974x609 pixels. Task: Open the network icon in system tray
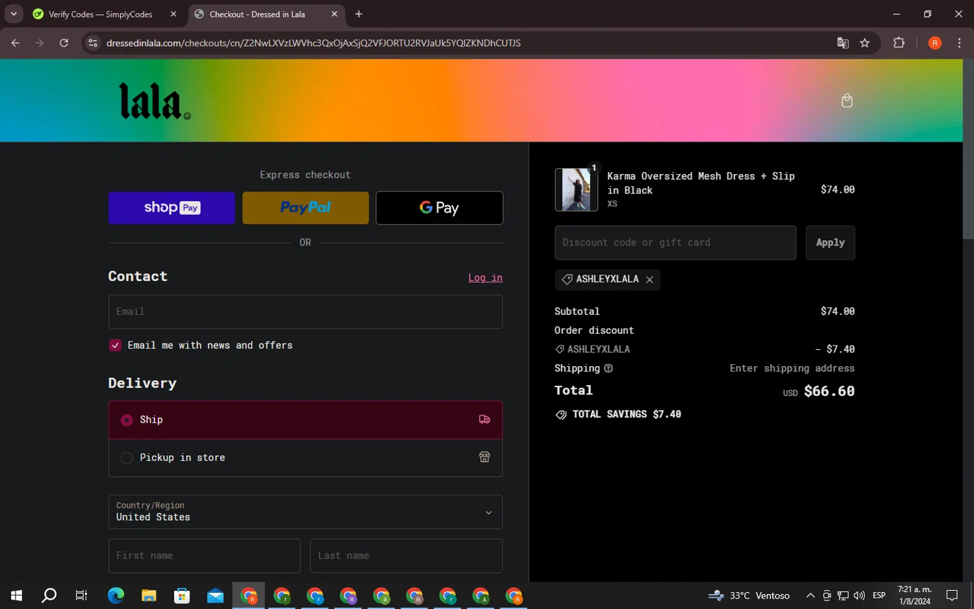click(843, 595)
